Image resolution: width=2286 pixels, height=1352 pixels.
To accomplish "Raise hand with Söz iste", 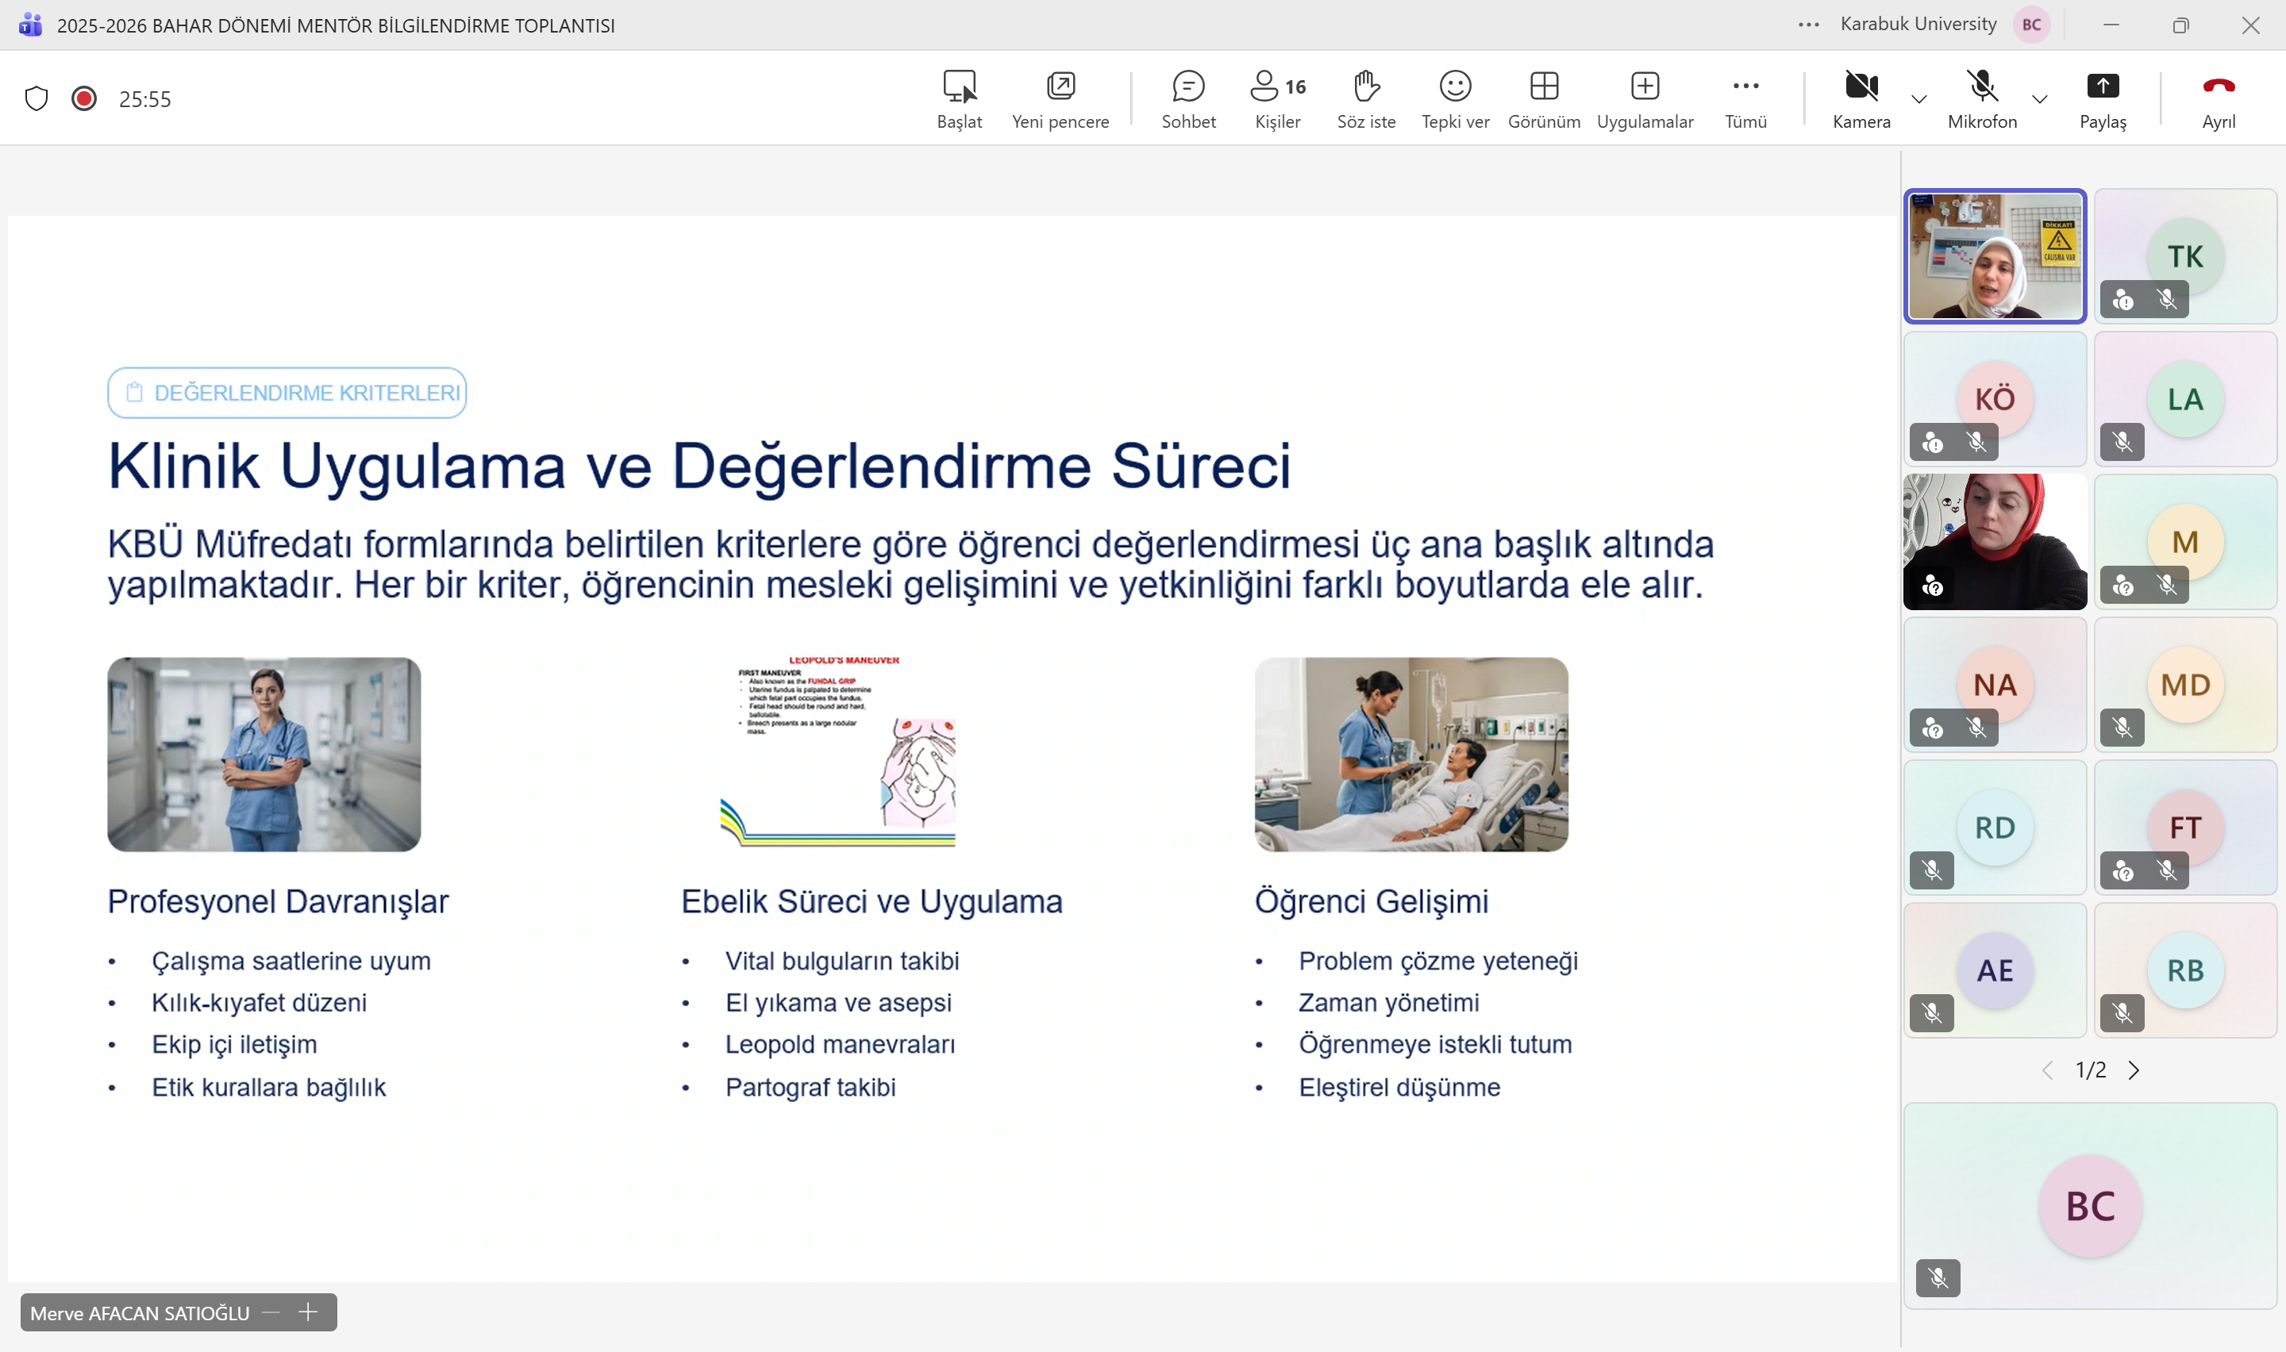I will click(1366, 98).
